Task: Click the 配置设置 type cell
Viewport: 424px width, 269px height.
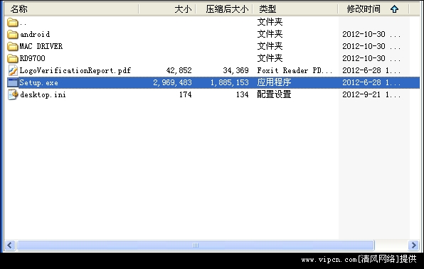Action: (274, 94)
